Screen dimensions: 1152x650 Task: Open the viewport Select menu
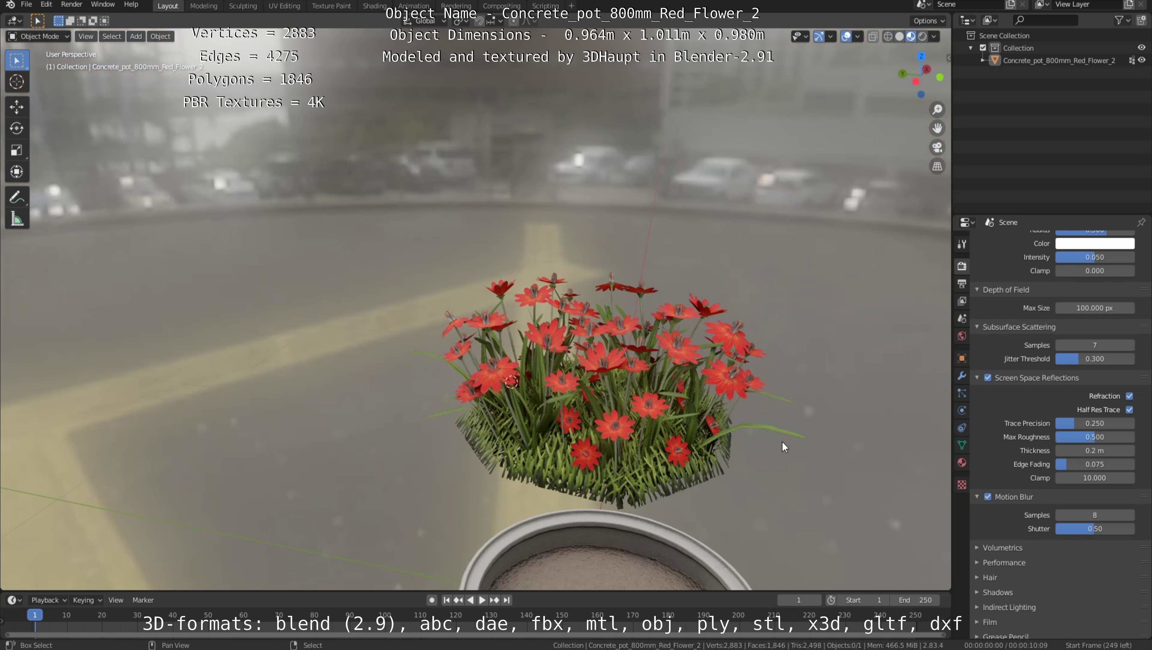point(112,36)
